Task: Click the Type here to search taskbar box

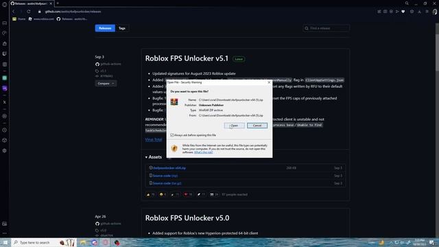Action: click(44, 242)
